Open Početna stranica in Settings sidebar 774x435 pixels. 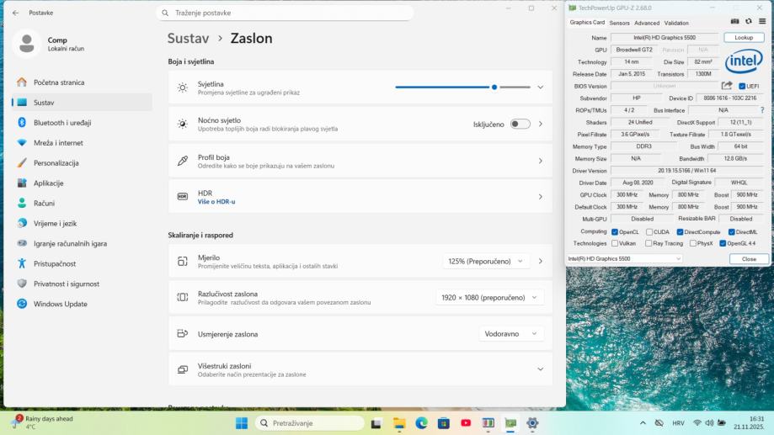82,82
